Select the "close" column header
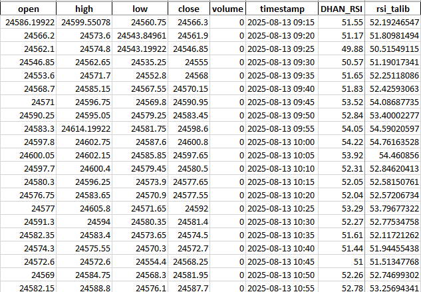This screenshot has width=421, height=292. point(188,9)
